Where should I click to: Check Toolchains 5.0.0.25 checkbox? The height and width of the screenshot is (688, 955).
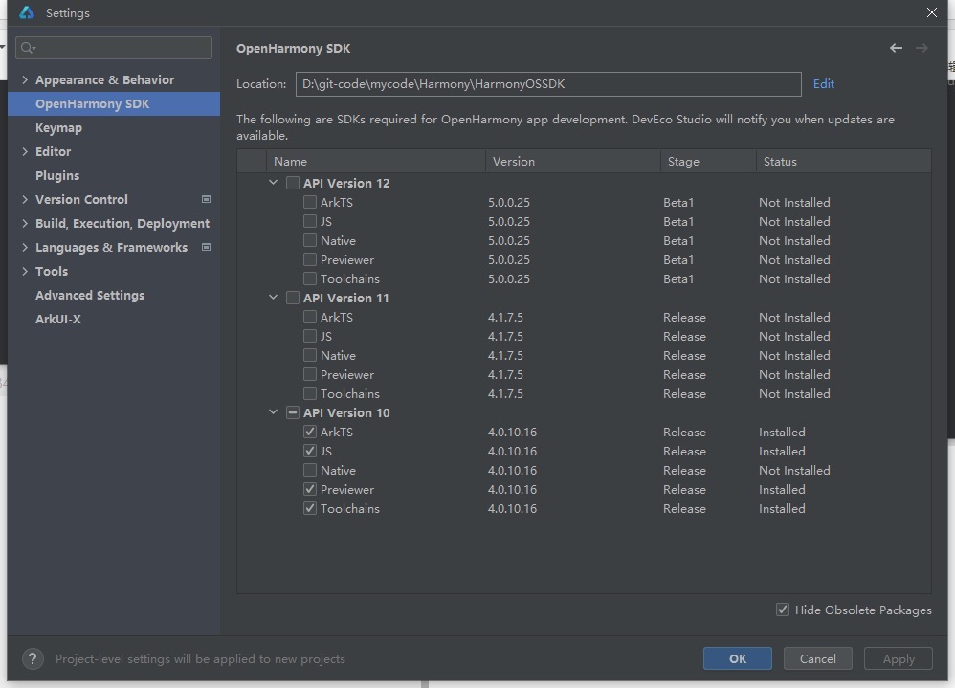310,278
